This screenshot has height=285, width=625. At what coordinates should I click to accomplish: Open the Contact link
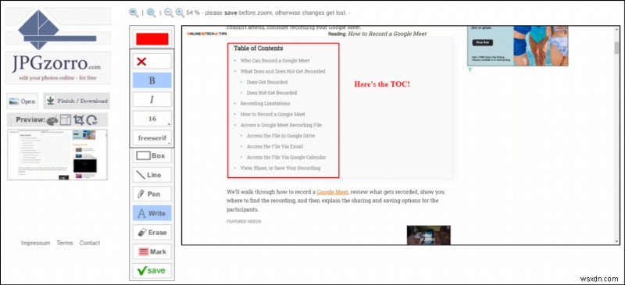pyautogui.click(x=89, y=243)
